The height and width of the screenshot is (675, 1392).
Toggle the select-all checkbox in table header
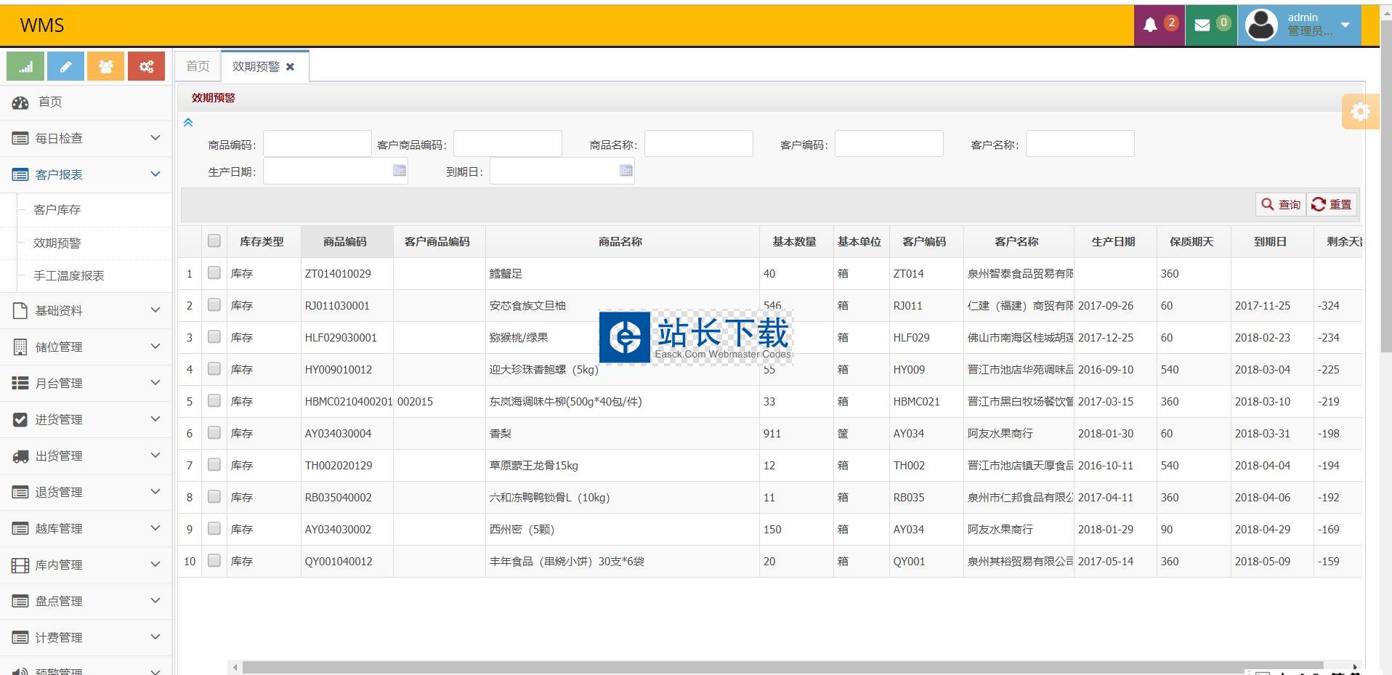[214, 241]
